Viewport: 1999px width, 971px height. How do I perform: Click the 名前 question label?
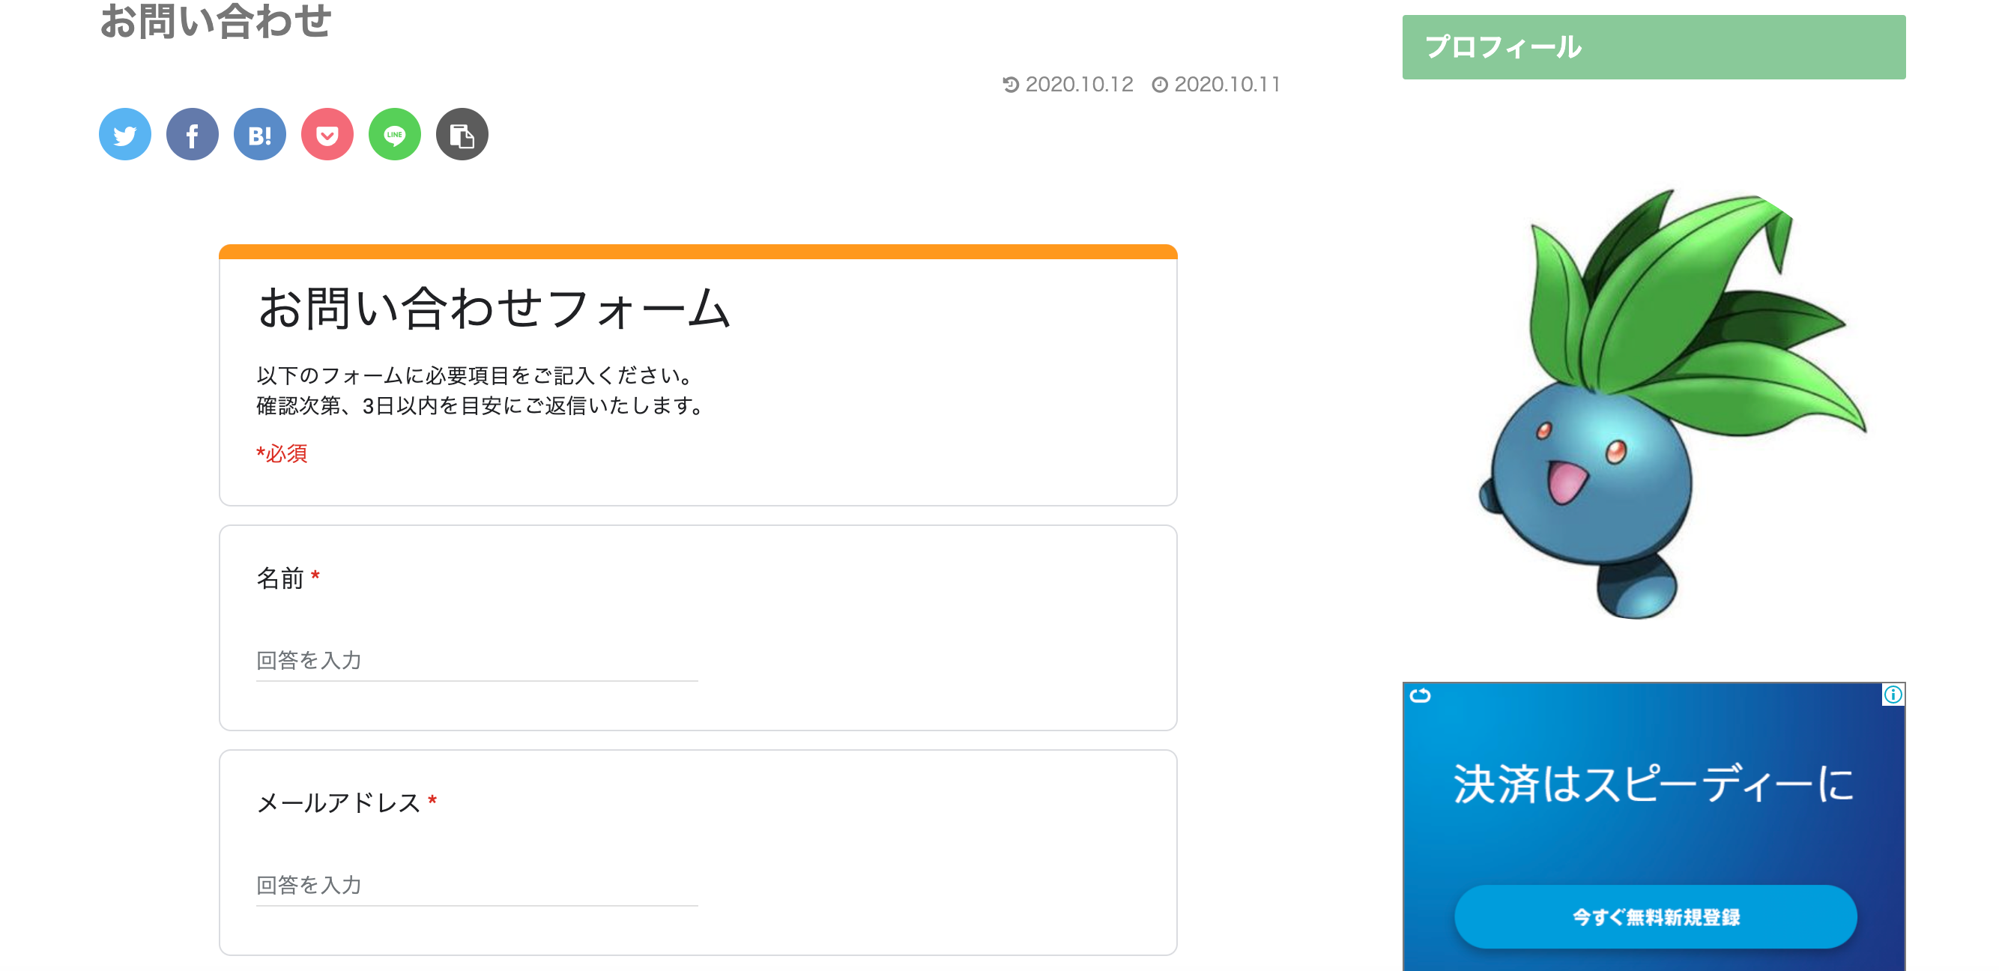[280, 578]
